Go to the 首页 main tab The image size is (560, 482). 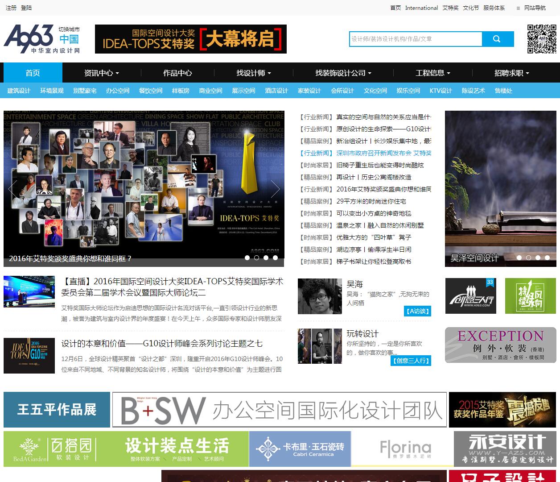point(33,73)
